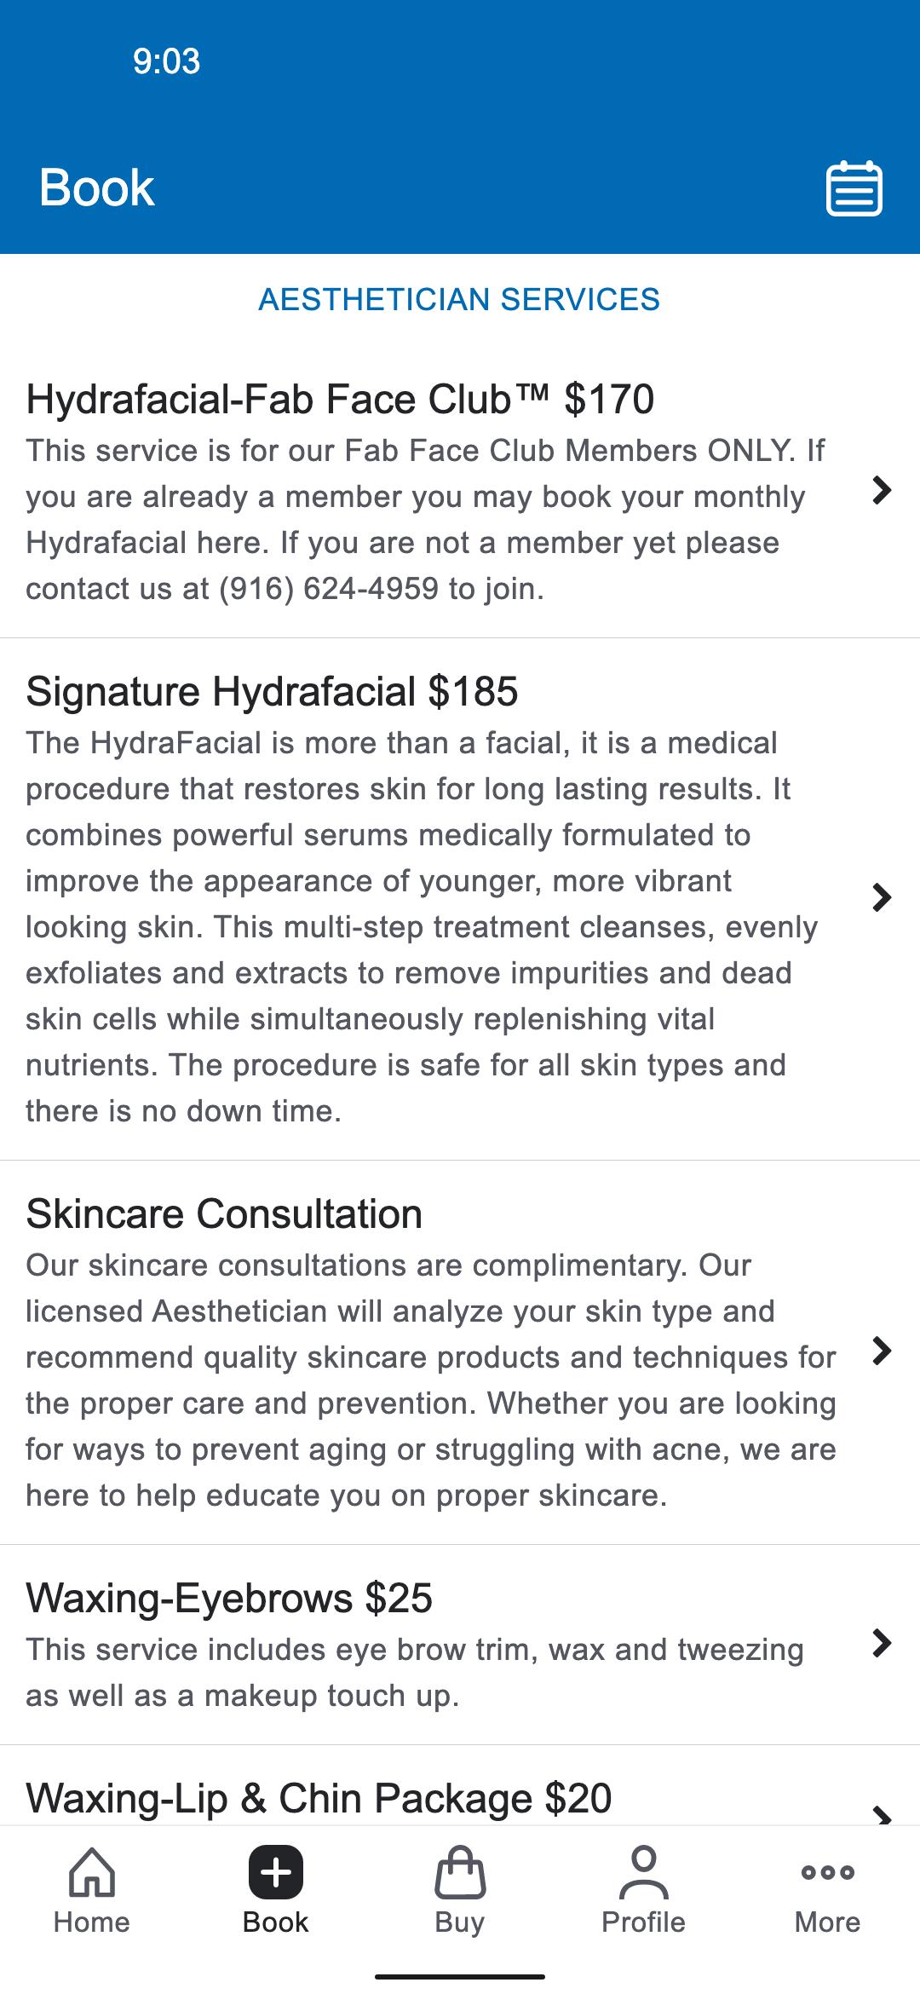
Task: Choose the Skincare Consultation service title
Action: [224, 1213]
